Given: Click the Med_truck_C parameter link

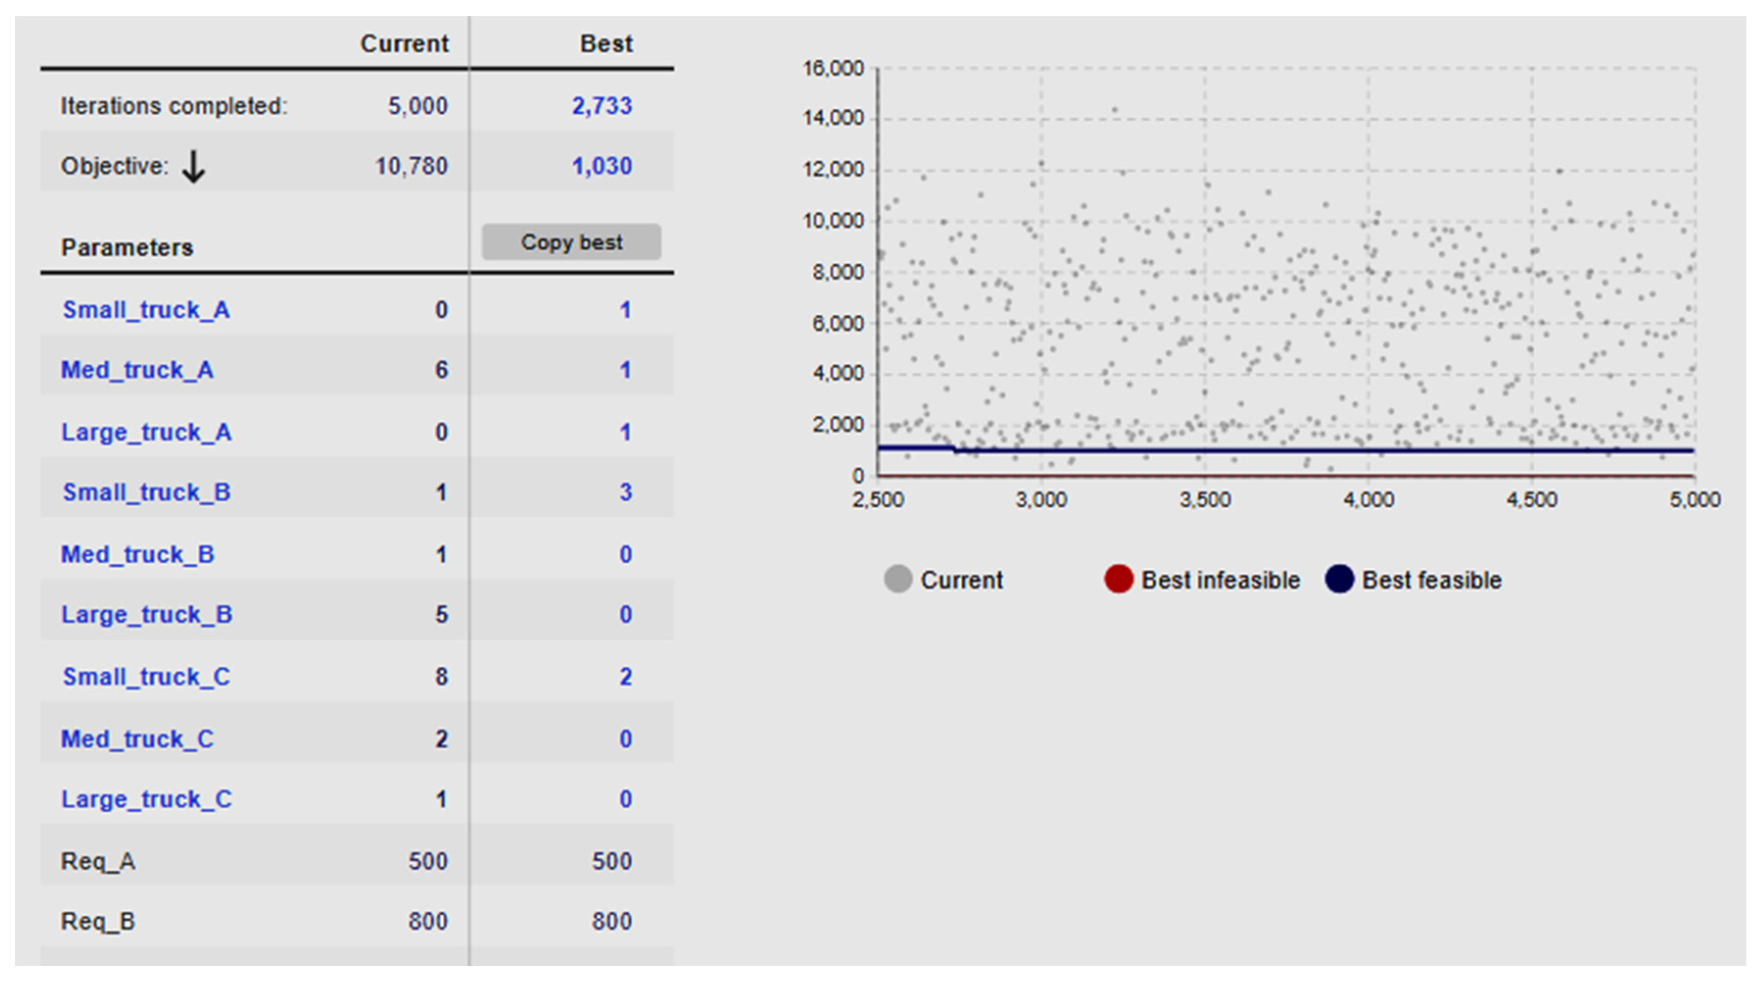Looking at the screenshot, I should (x=137, y=739).
